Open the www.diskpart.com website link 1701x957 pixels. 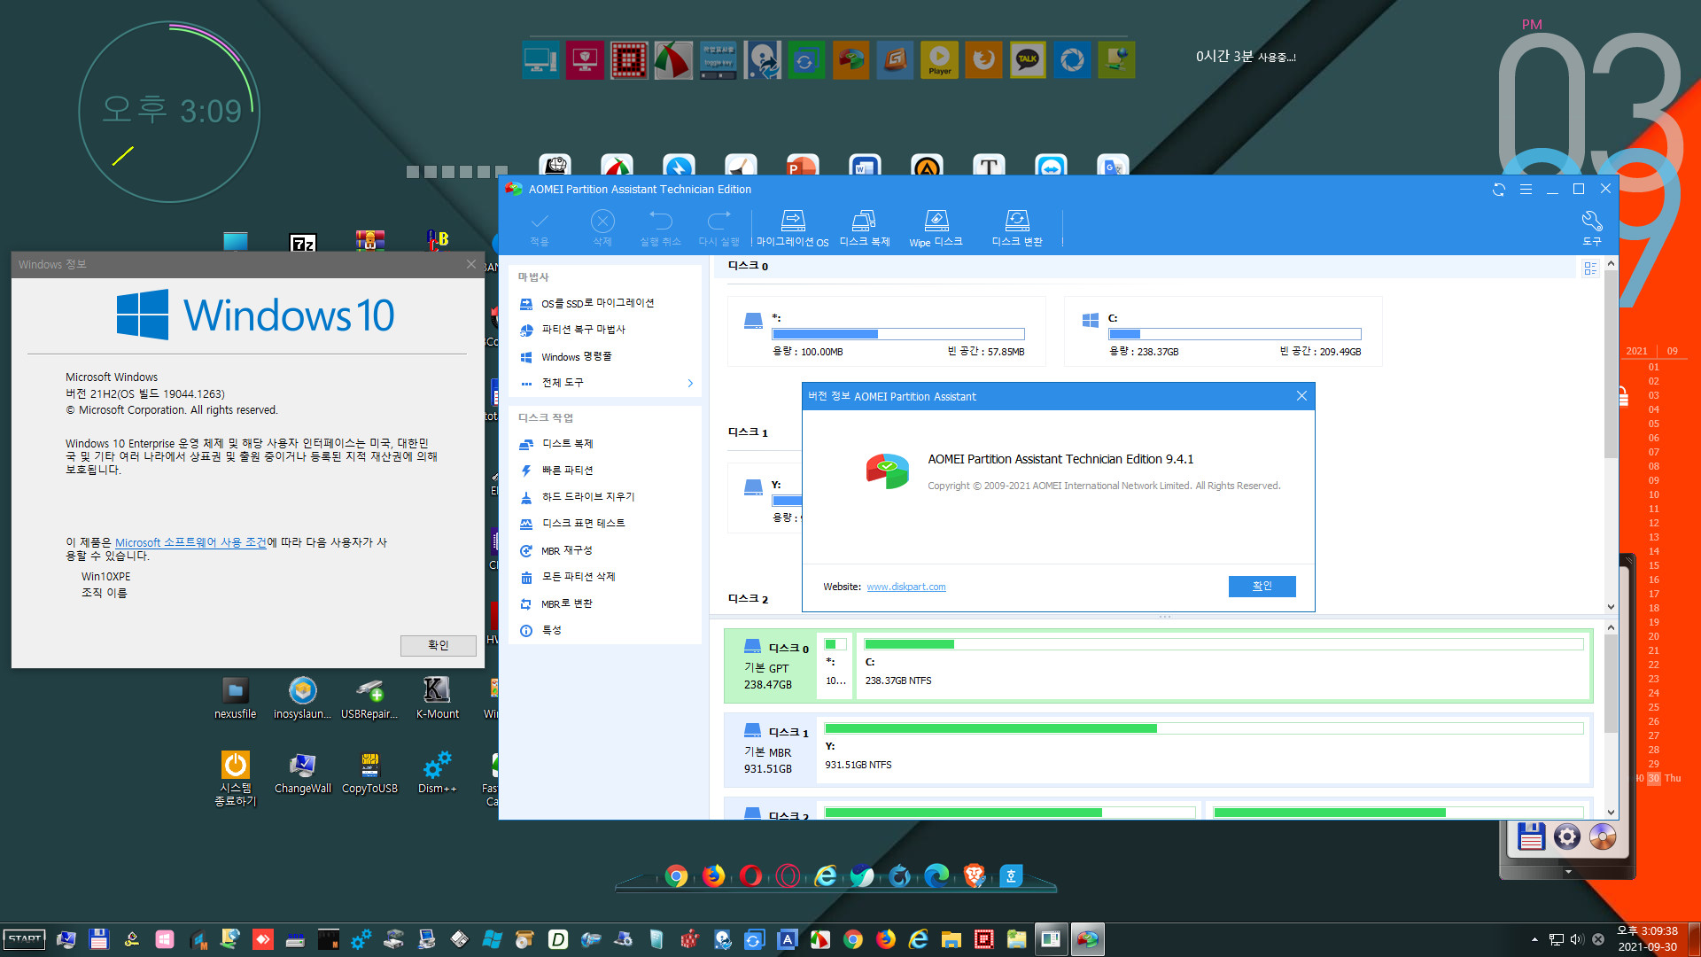(x=905, y=587)
